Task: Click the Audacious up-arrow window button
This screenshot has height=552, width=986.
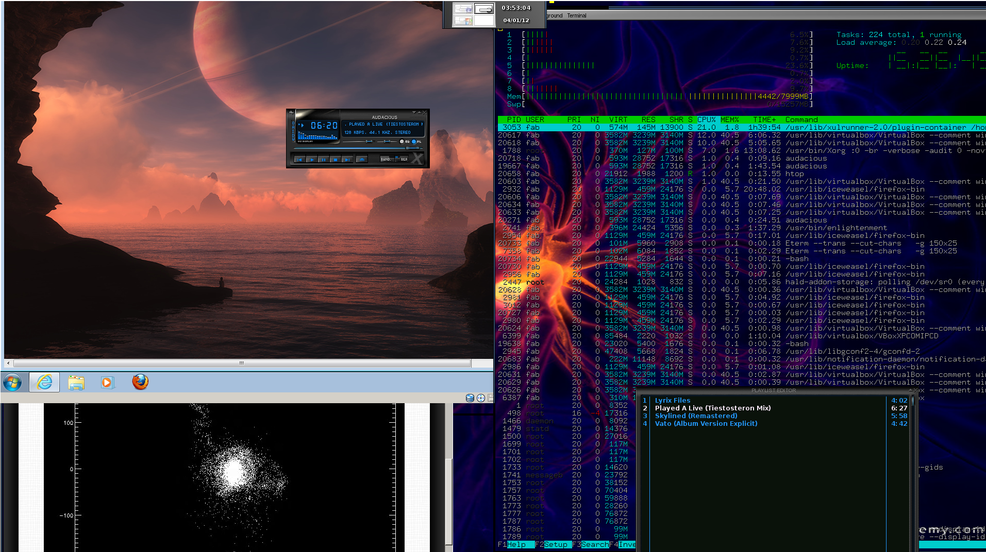Action: [x=420, y=112]
